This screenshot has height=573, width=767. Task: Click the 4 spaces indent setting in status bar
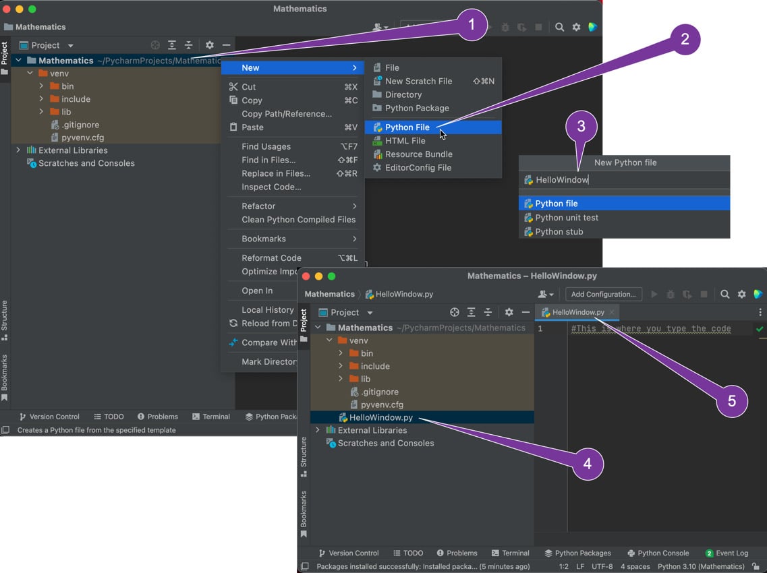point(635,566)
